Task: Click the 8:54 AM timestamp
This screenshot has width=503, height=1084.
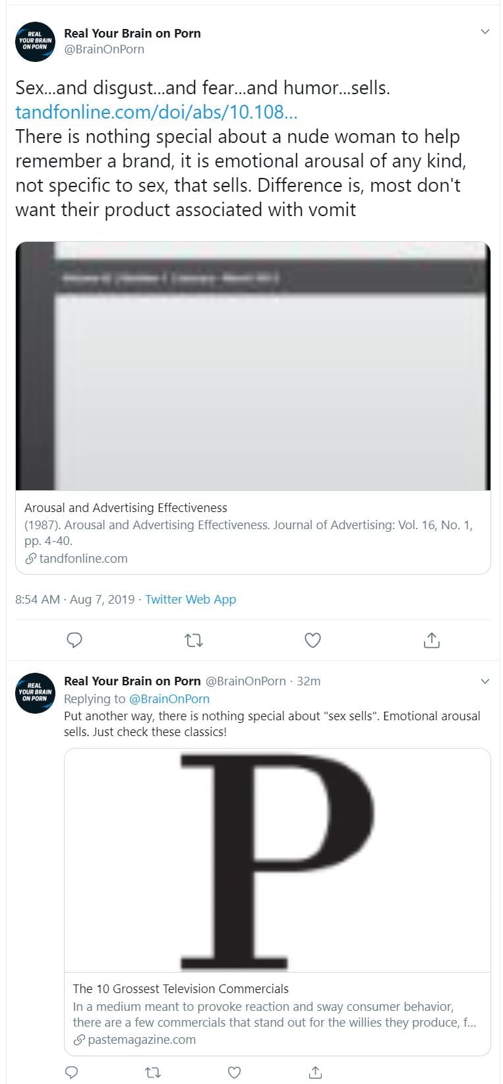Action: tap(38, 599)
